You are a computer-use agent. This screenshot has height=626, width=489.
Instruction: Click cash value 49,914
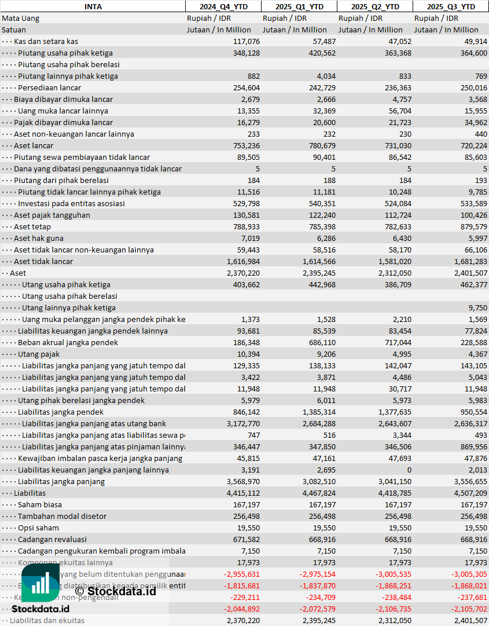(476, 42)
